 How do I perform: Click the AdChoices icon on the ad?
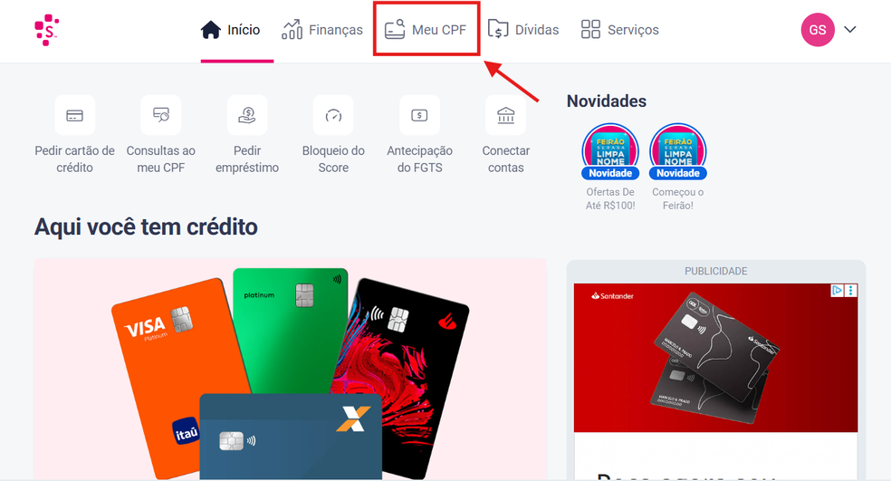pyautogui.click(x=837, y=291)
